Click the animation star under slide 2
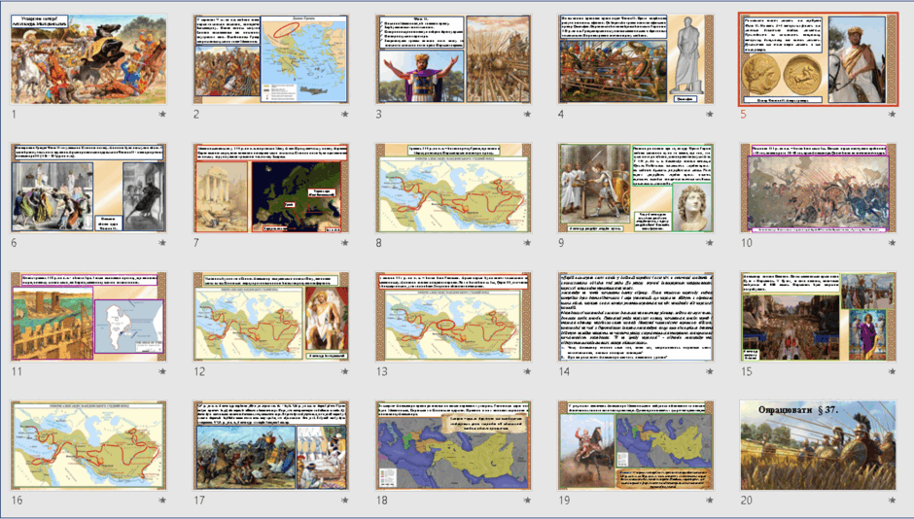 tap(344, 114)
